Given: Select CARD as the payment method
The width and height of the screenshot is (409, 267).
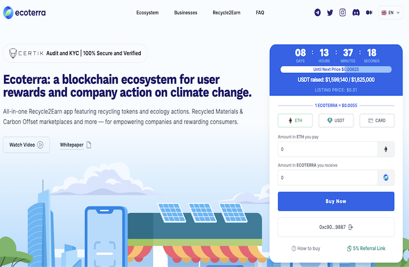Looking at the screenshot, I should point(377,120).
